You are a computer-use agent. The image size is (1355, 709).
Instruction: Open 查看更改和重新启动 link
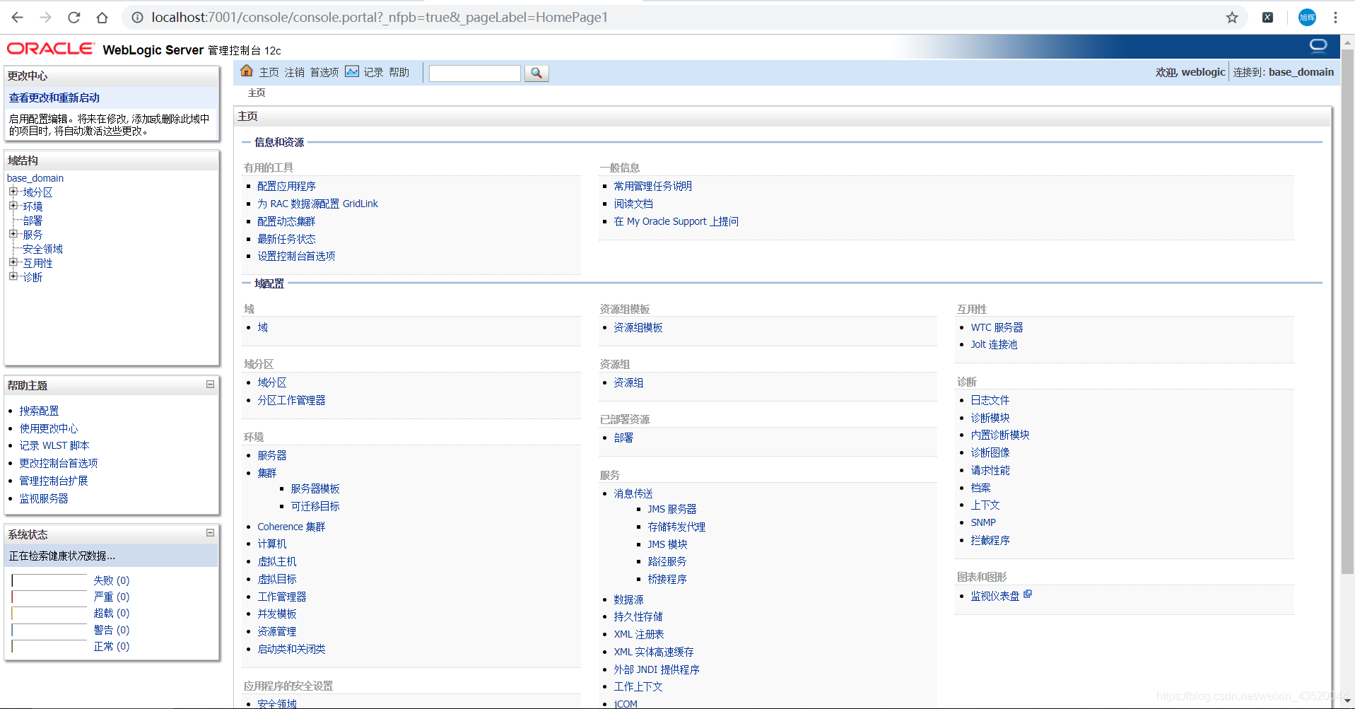[x=54, y=98]
